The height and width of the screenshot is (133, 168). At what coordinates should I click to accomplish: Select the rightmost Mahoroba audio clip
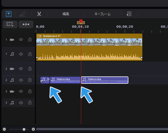coord(105,80)
